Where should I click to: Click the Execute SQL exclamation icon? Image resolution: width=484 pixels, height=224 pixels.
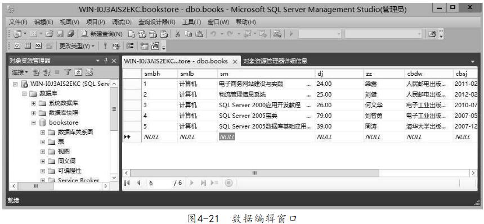tap(105, 46)
